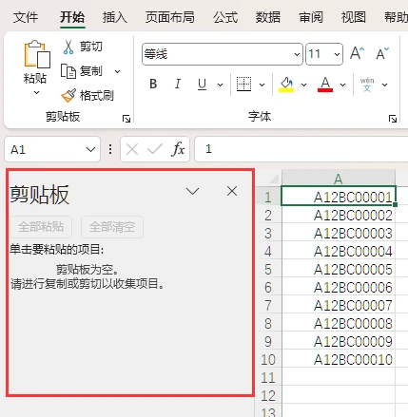Close the 剪贴板 task pane
408x417 pixels.
tap(232, 191)
